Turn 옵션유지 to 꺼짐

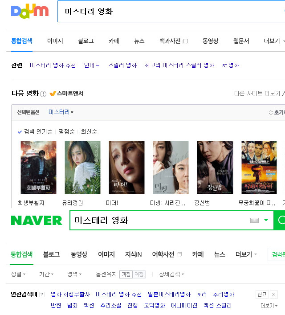tap(126, 274)
